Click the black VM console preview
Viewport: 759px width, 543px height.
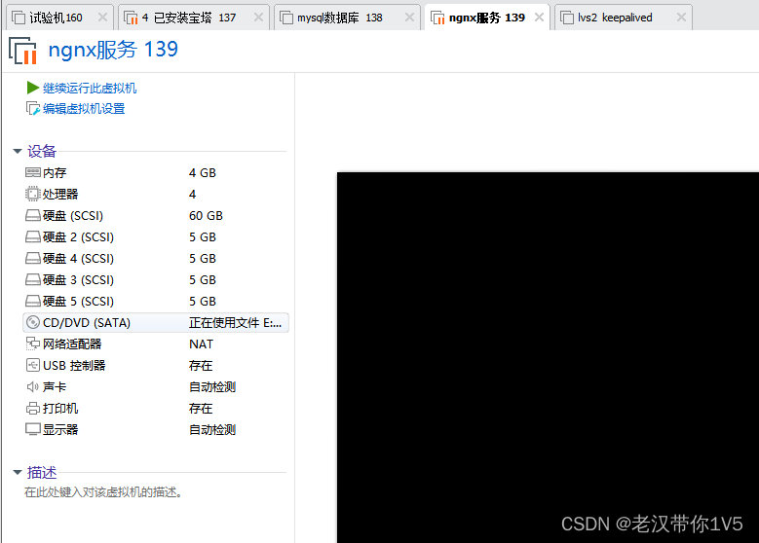click(x=548, y=357)
